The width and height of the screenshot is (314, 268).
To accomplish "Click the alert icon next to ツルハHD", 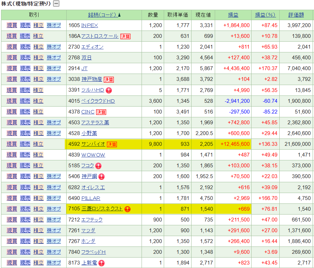I will [x=109, y=90].
